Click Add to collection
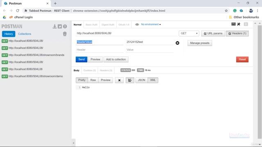This screenshot has height=147, width=262. pyautogui.click(x=116, y=60)
